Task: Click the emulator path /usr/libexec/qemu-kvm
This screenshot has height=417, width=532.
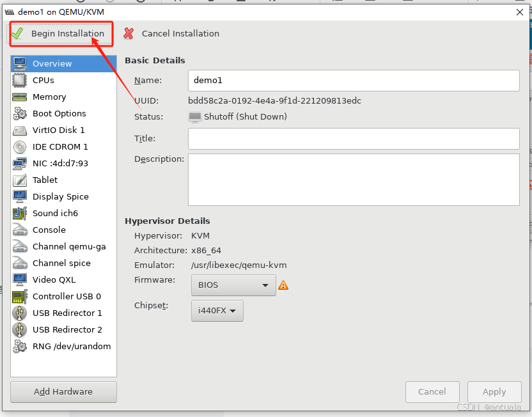Action: tap(239, 265)
